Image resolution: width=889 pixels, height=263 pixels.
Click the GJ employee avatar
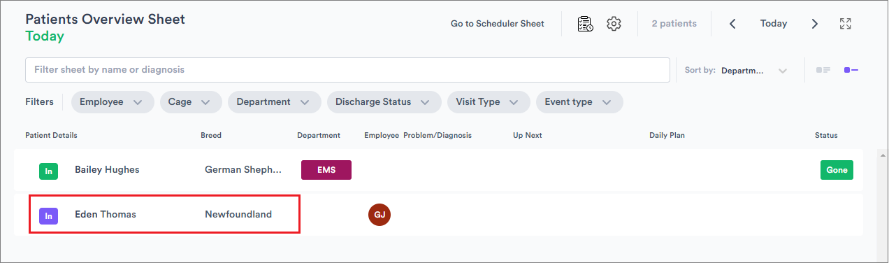tap(380, 215)
